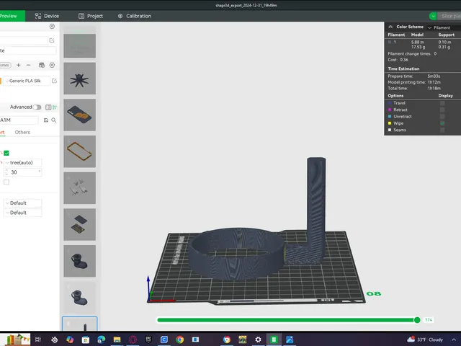Open the tree(auto) support type dropdown
This screenshot has width=461, height=346.
coord(22,162)
